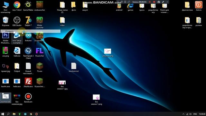Close the Bandicam recording bar
This screenshot has height=116, width=206.
coord(167,2)
